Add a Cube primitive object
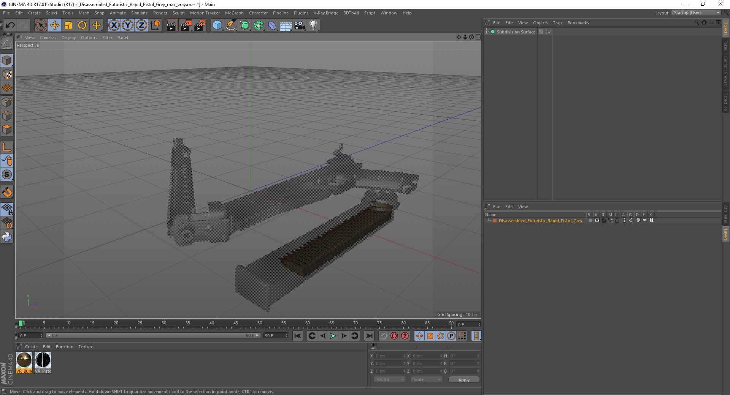 click(217, 25)
